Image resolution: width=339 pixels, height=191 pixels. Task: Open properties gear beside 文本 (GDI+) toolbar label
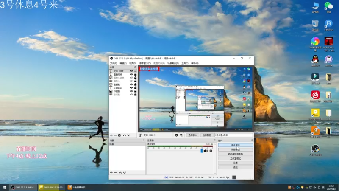click(x=176, y=135)
